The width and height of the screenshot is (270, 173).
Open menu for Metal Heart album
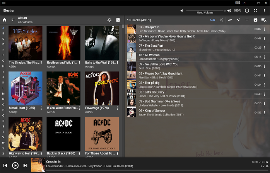point(41,108)
